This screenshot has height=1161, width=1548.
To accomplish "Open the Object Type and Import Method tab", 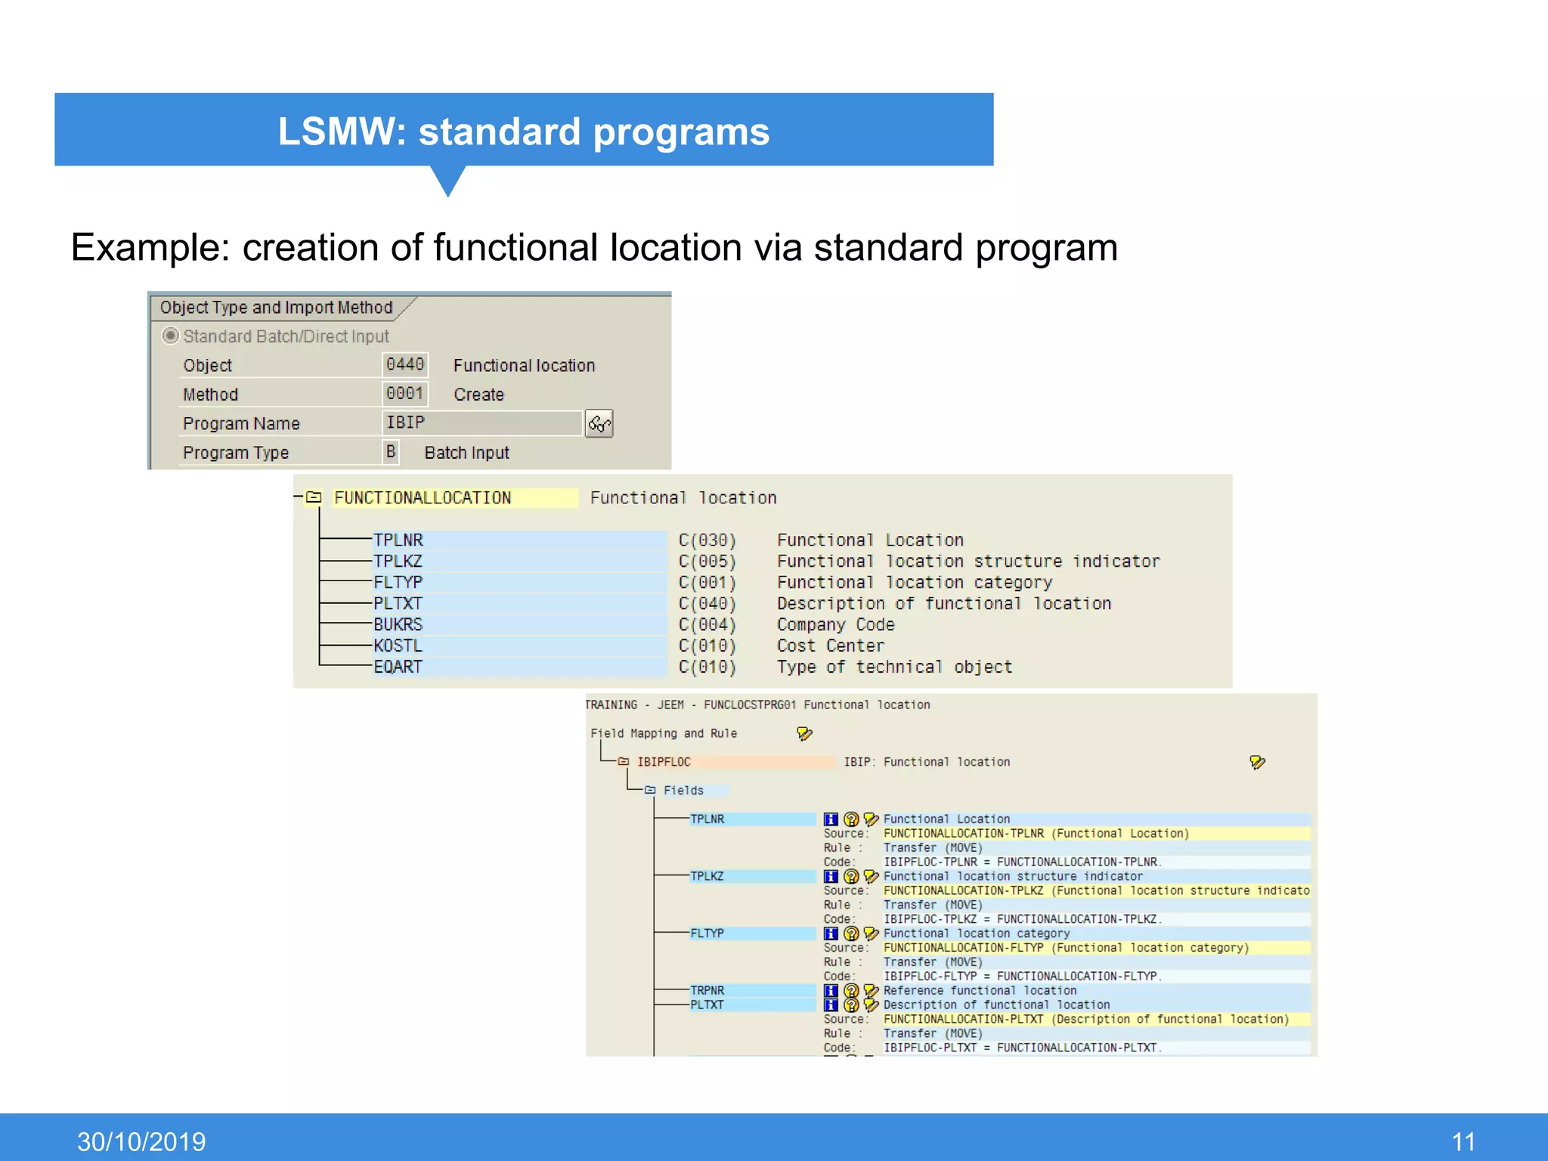I will pos(277,308).
